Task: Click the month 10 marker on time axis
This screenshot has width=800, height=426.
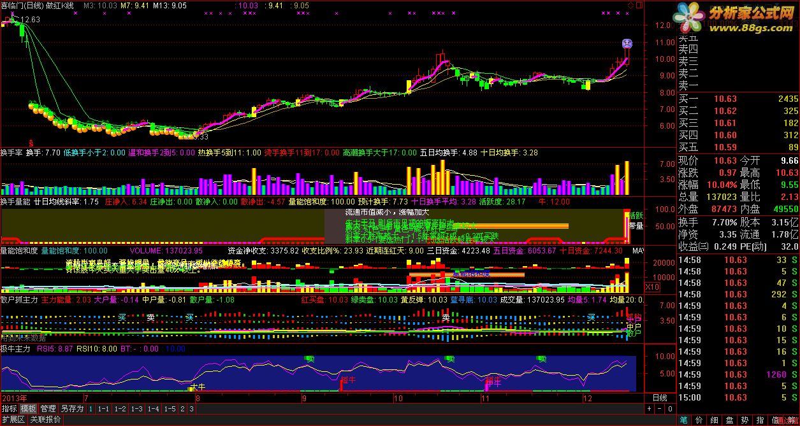Action: pyautogui.click(x=398, y=397)
